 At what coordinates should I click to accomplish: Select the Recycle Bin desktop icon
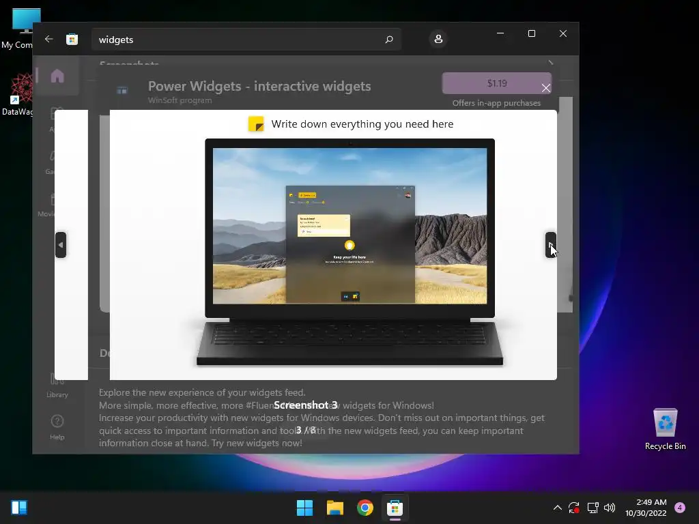tap(665, 429)
